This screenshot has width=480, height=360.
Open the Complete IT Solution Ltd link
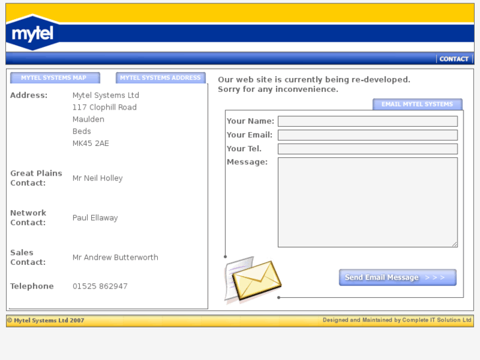[436, 320]
